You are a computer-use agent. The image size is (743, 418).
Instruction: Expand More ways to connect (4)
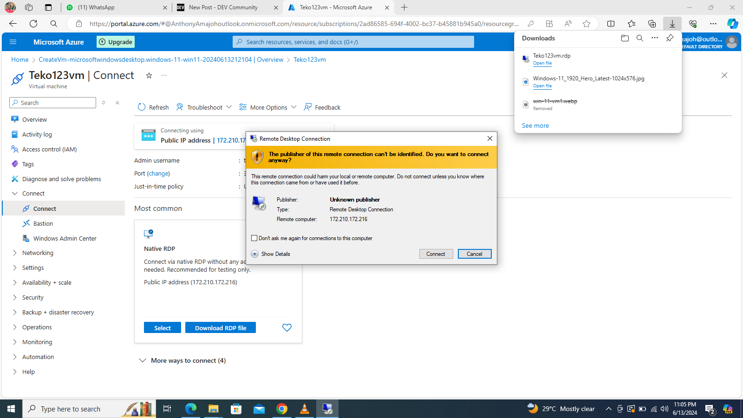point(182,360)
